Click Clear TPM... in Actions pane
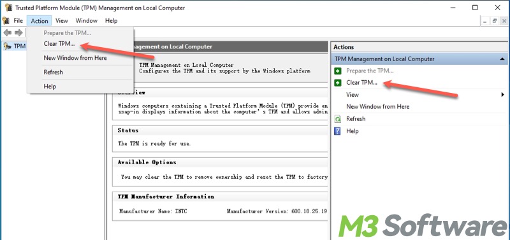This screenshot has height=240, width=510. pyautogui.click(x=361, y=83)
